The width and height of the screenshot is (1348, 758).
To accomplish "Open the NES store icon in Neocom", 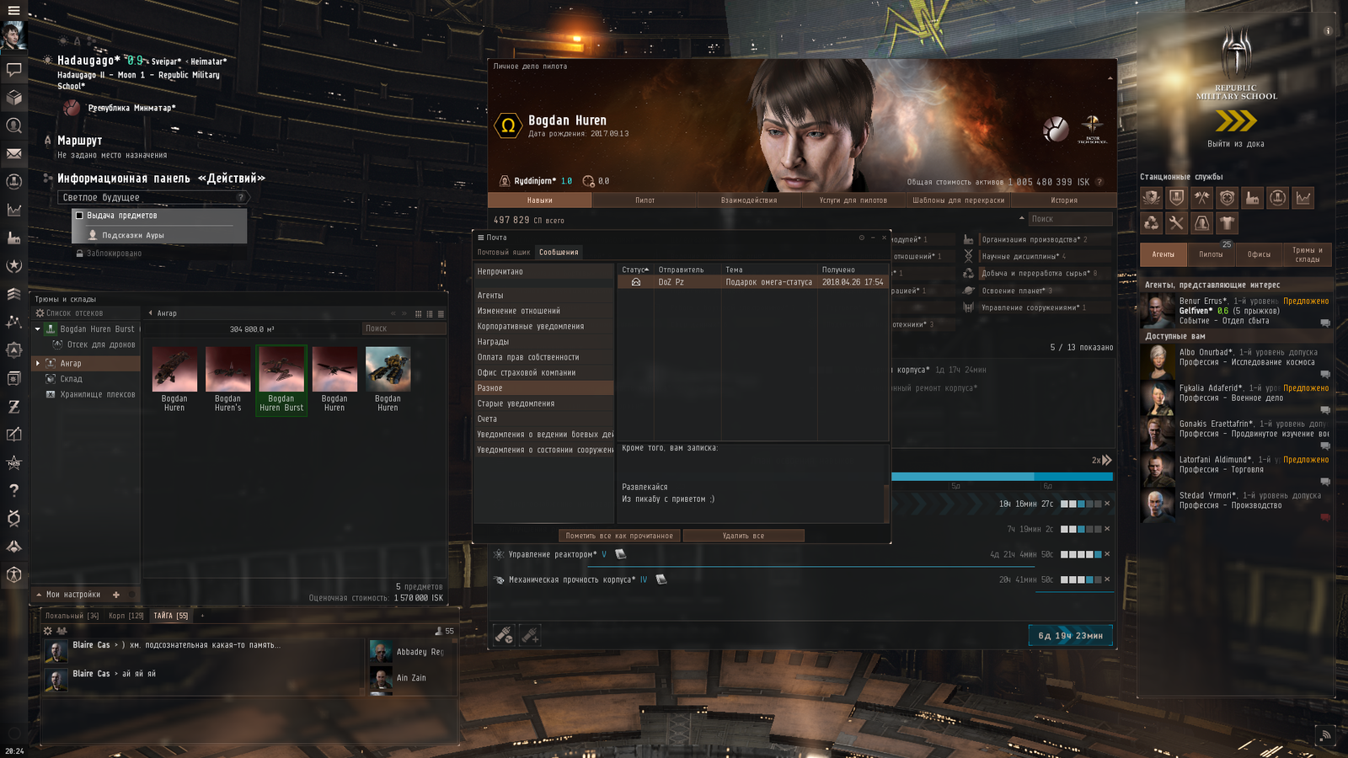I will coord(13,462).
